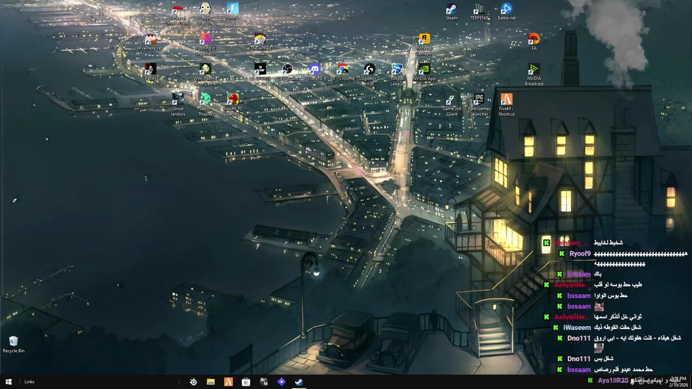Screen dimensions: 692x389
Task: Select the TERPENIE desktop shortcut
Action: [x=479, y=12]
